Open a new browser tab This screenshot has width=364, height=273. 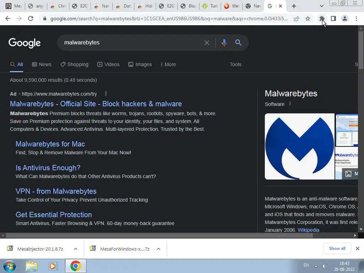(x=294, y=6)
